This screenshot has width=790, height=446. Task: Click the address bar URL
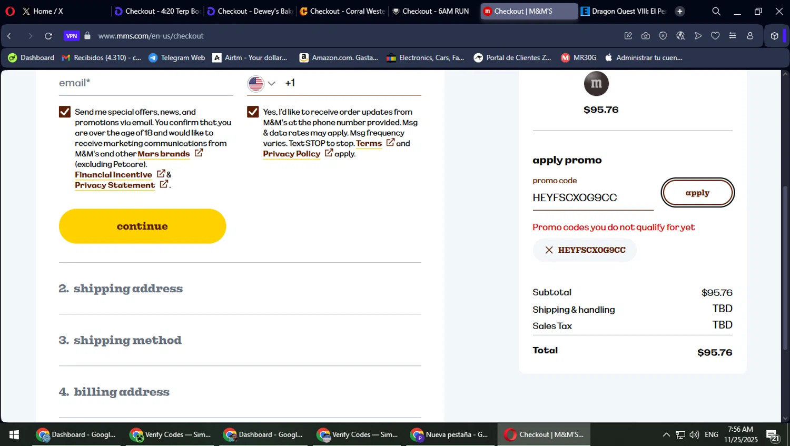[151, 36]
